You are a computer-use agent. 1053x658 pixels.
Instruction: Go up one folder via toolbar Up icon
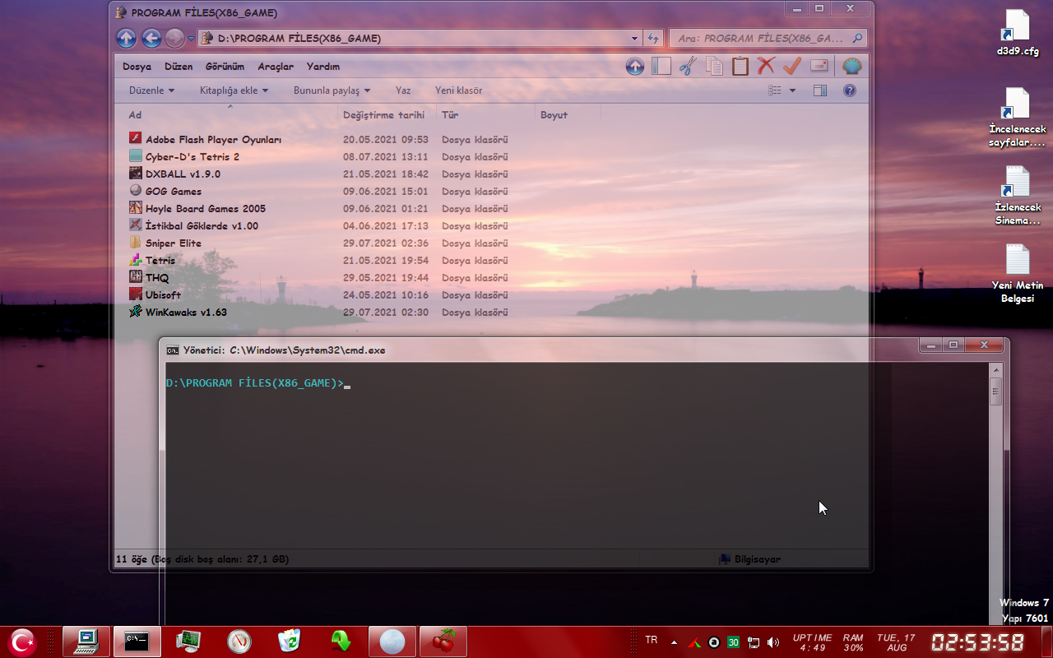pyautogui.click(x=635, y=67)
